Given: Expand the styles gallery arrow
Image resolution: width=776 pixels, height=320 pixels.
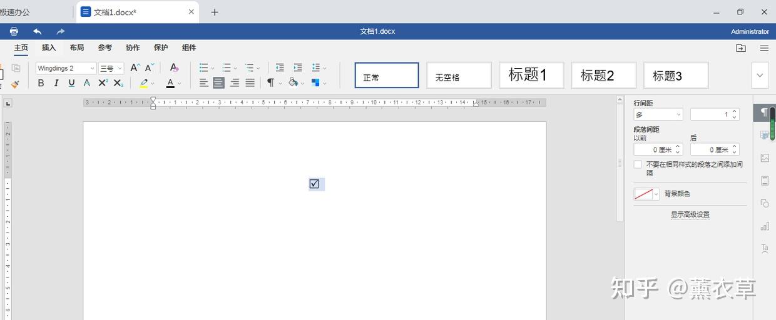Looking at the screenshot, I should pos(760,75).
